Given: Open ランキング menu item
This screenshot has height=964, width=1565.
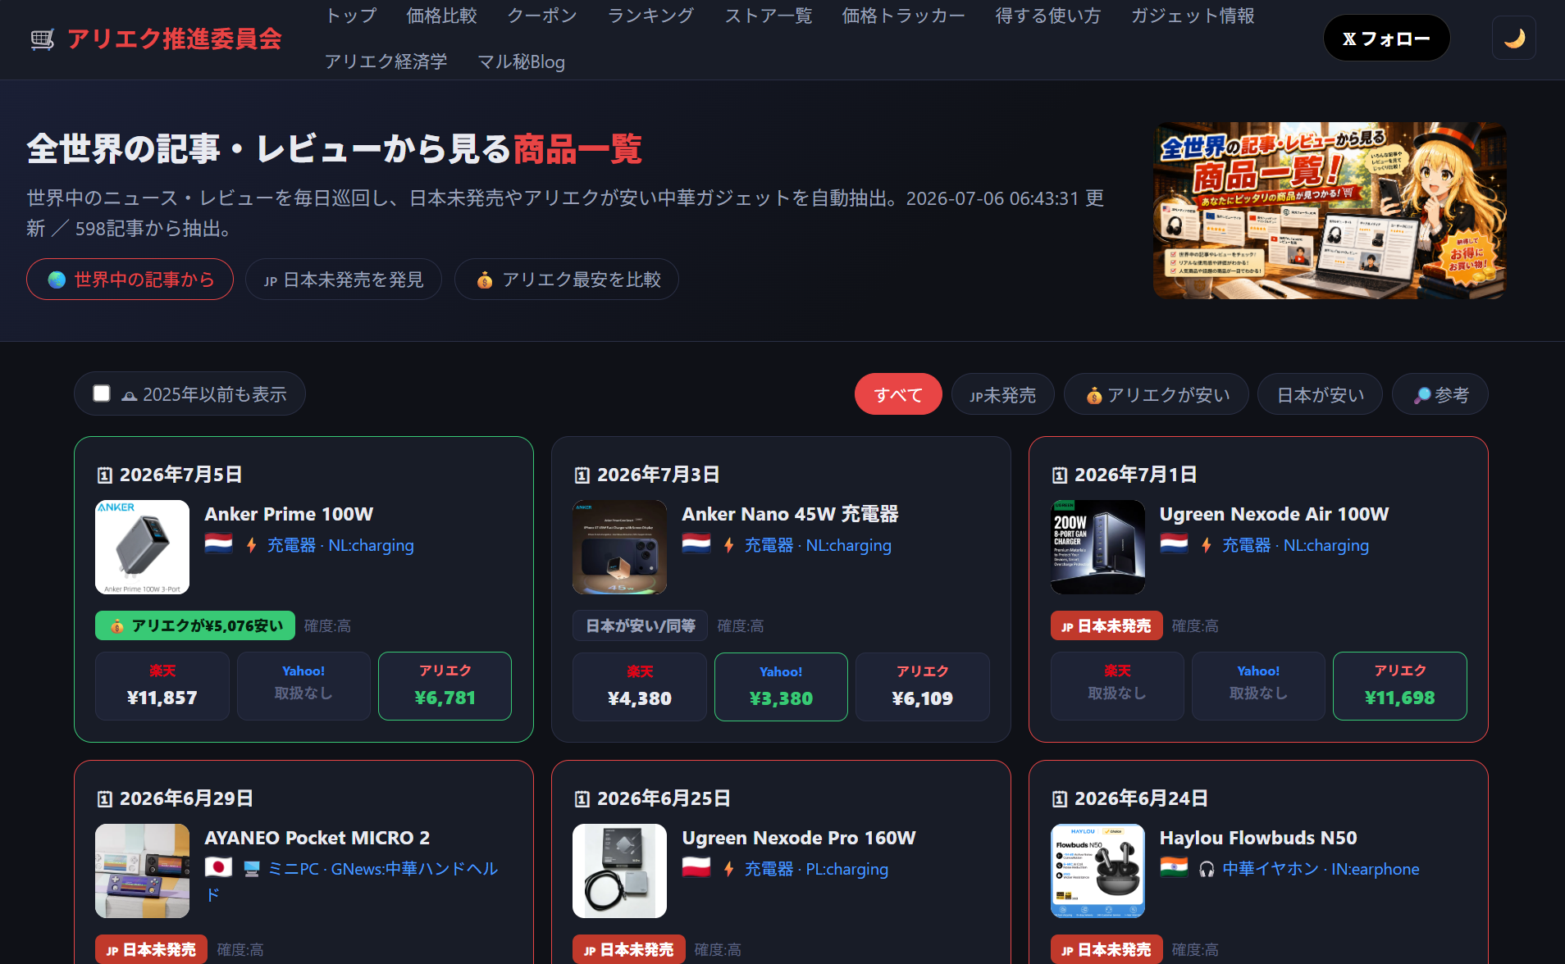Looking at the screenshot, I should (x=650, y=16).
